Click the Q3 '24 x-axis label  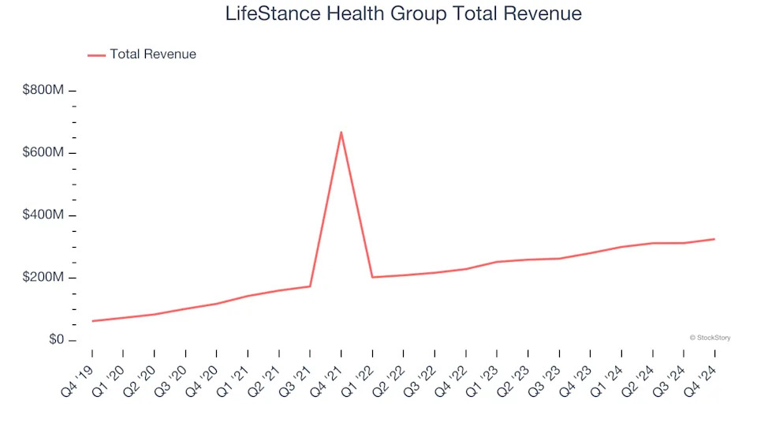pos(669,381)
